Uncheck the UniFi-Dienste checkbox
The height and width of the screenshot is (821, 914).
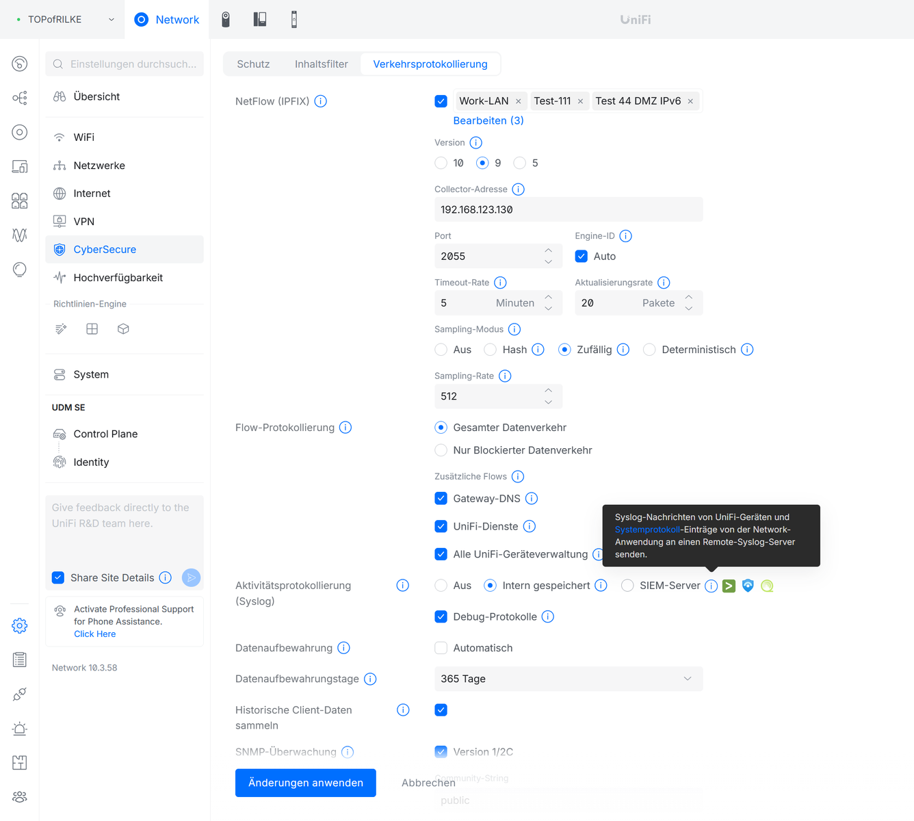pyautogui.click(x=441, y=526)
